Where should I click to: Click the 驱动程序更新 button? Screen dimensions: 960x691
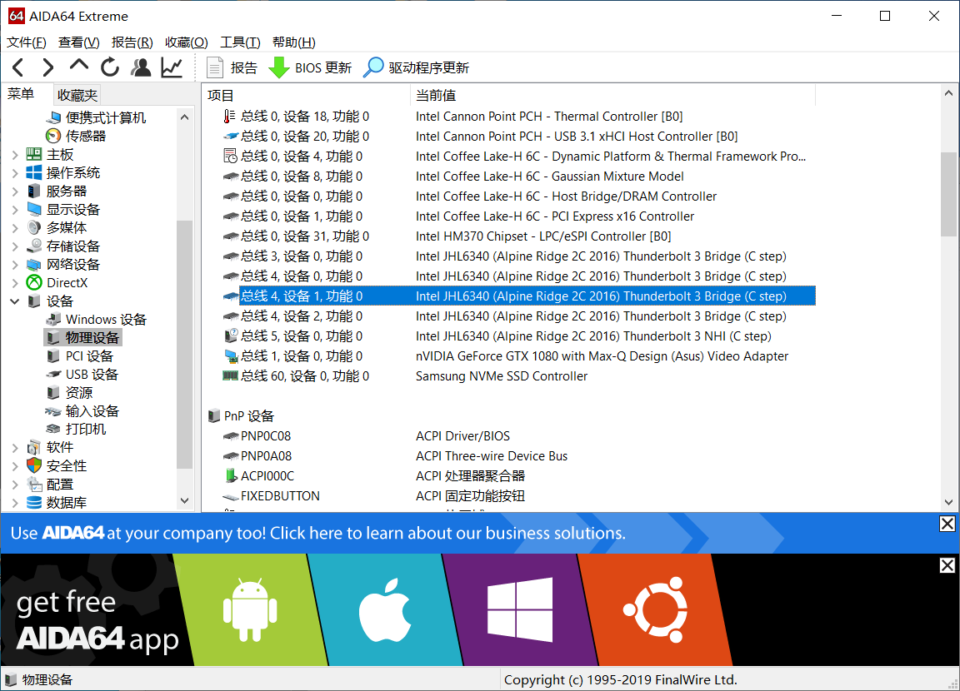click(x=417, y=68)
